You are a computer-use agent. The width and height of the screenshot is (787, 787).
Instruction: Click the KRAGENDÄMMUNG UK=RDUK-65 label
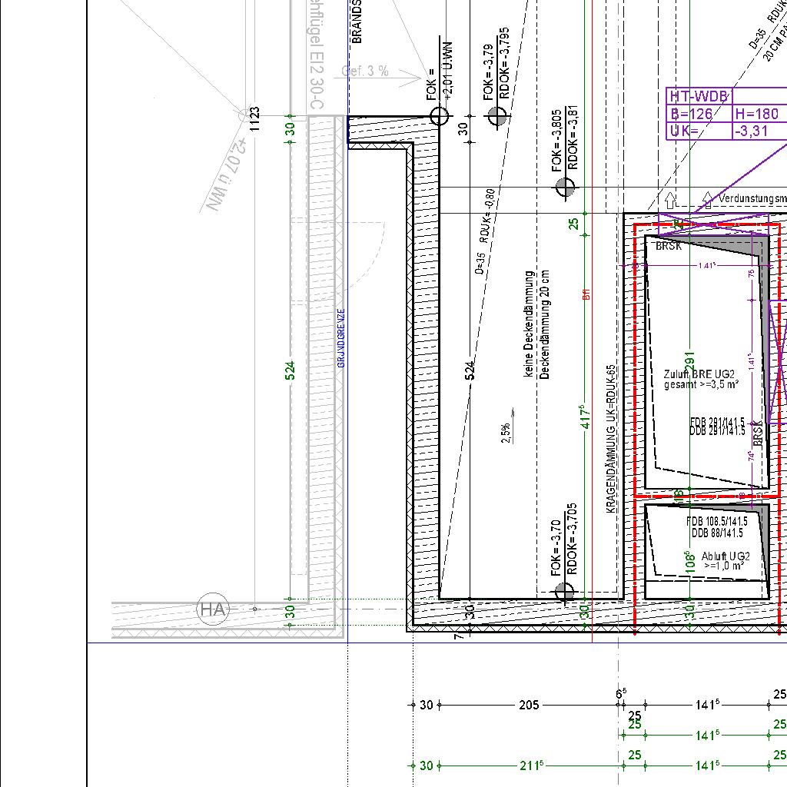[x=611, y=438]
